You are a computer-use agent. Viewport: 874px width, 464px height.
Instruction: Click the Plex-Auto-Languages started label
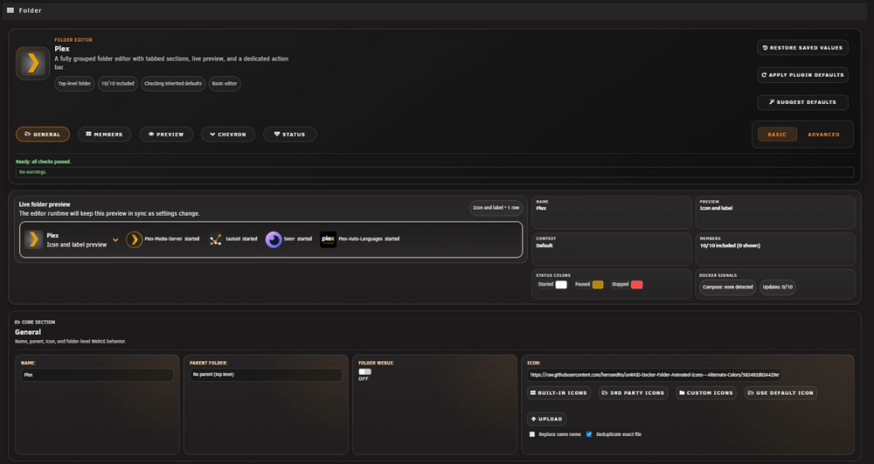[369, 239]
